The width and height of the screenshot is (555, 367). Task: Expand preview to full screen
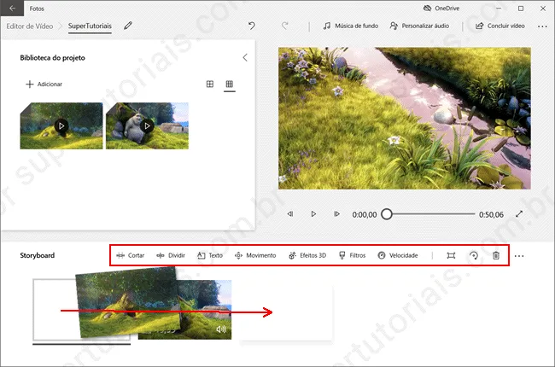[519, 214]
